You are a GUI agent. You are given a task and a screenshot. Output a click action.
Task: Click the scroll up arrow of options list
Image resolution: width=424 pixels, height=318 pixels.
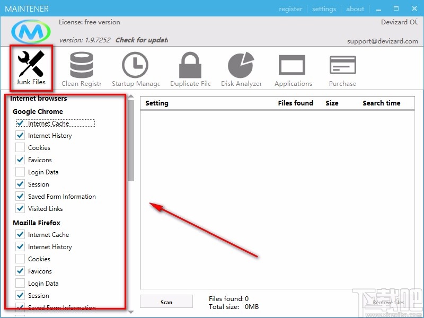[x=131, y=96]
